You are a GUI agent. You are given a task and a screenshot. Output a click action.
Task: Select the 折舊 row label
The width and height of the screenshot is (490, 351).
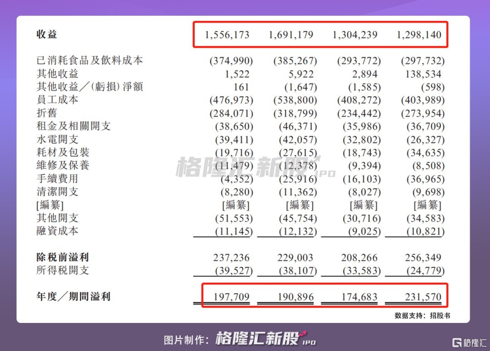47,113
